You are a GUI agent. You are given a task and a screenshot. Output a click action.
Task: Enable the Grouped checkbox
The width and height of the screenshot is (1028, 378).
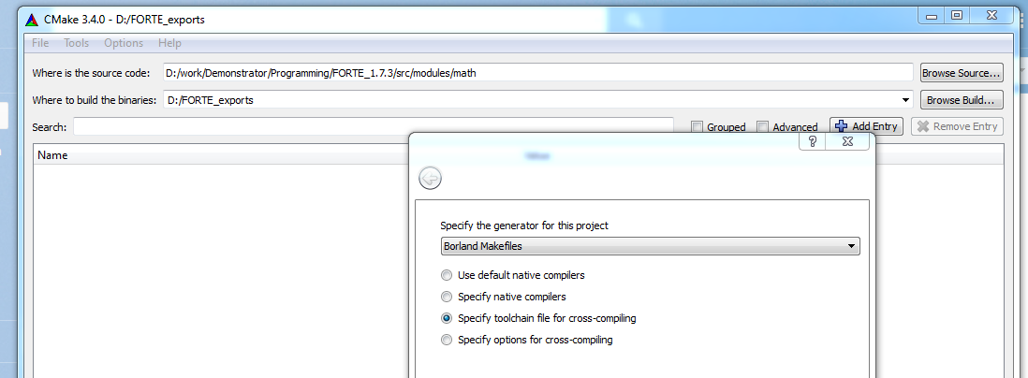698,127
